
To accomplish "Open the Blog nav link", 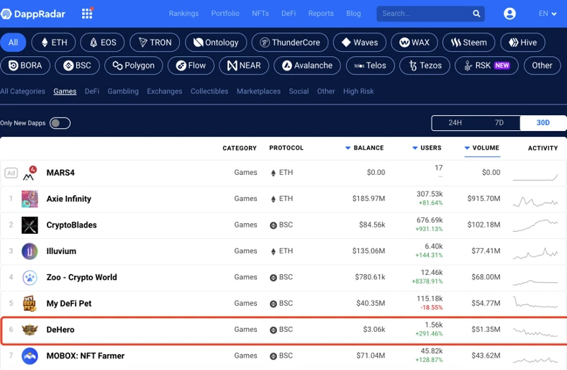I will [353, 14].
